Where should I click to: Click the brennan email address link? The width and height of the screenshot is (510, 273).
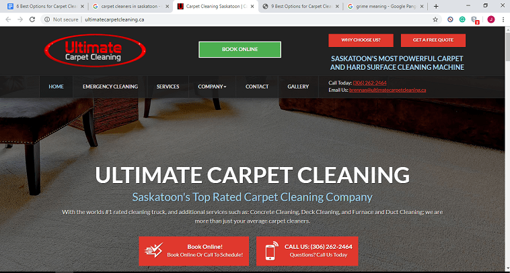coord(388,90)
